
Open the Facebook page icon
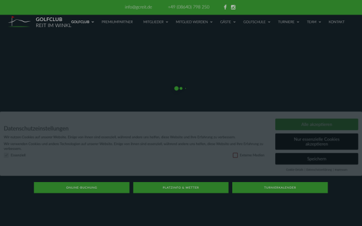pos(225,7)
